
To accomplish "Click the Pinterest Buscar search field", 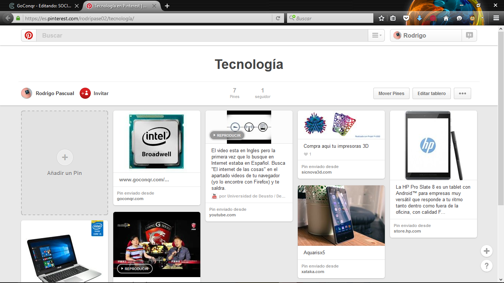I will [202, 35].
